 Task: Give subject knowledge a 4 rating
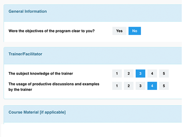(x=152, y=73)
